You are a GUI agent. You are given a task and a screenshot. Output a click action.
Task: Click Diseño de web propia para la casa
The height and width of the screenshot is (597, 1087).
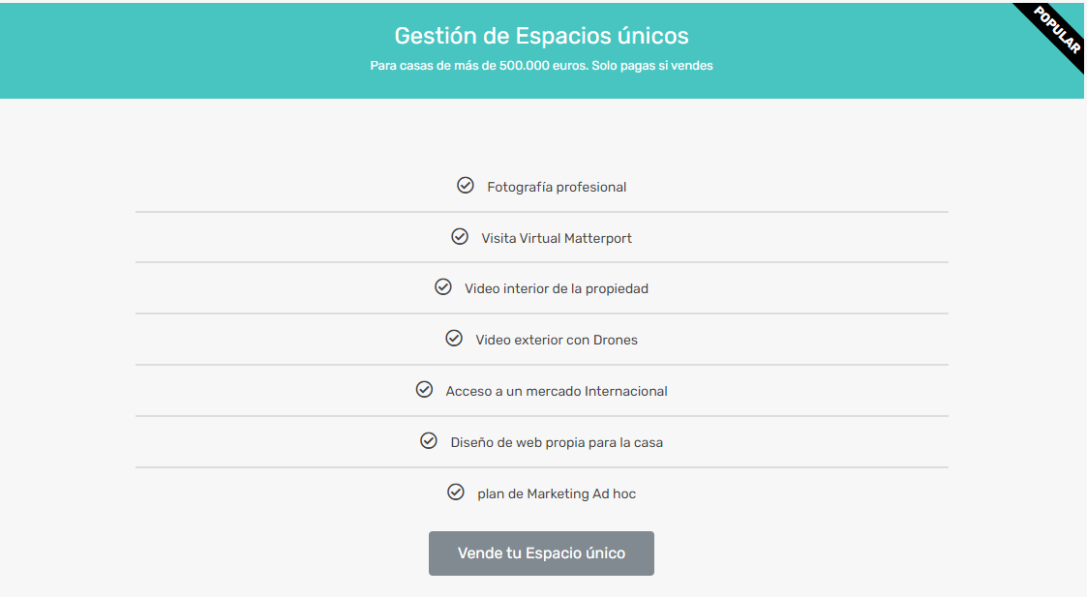557,442
